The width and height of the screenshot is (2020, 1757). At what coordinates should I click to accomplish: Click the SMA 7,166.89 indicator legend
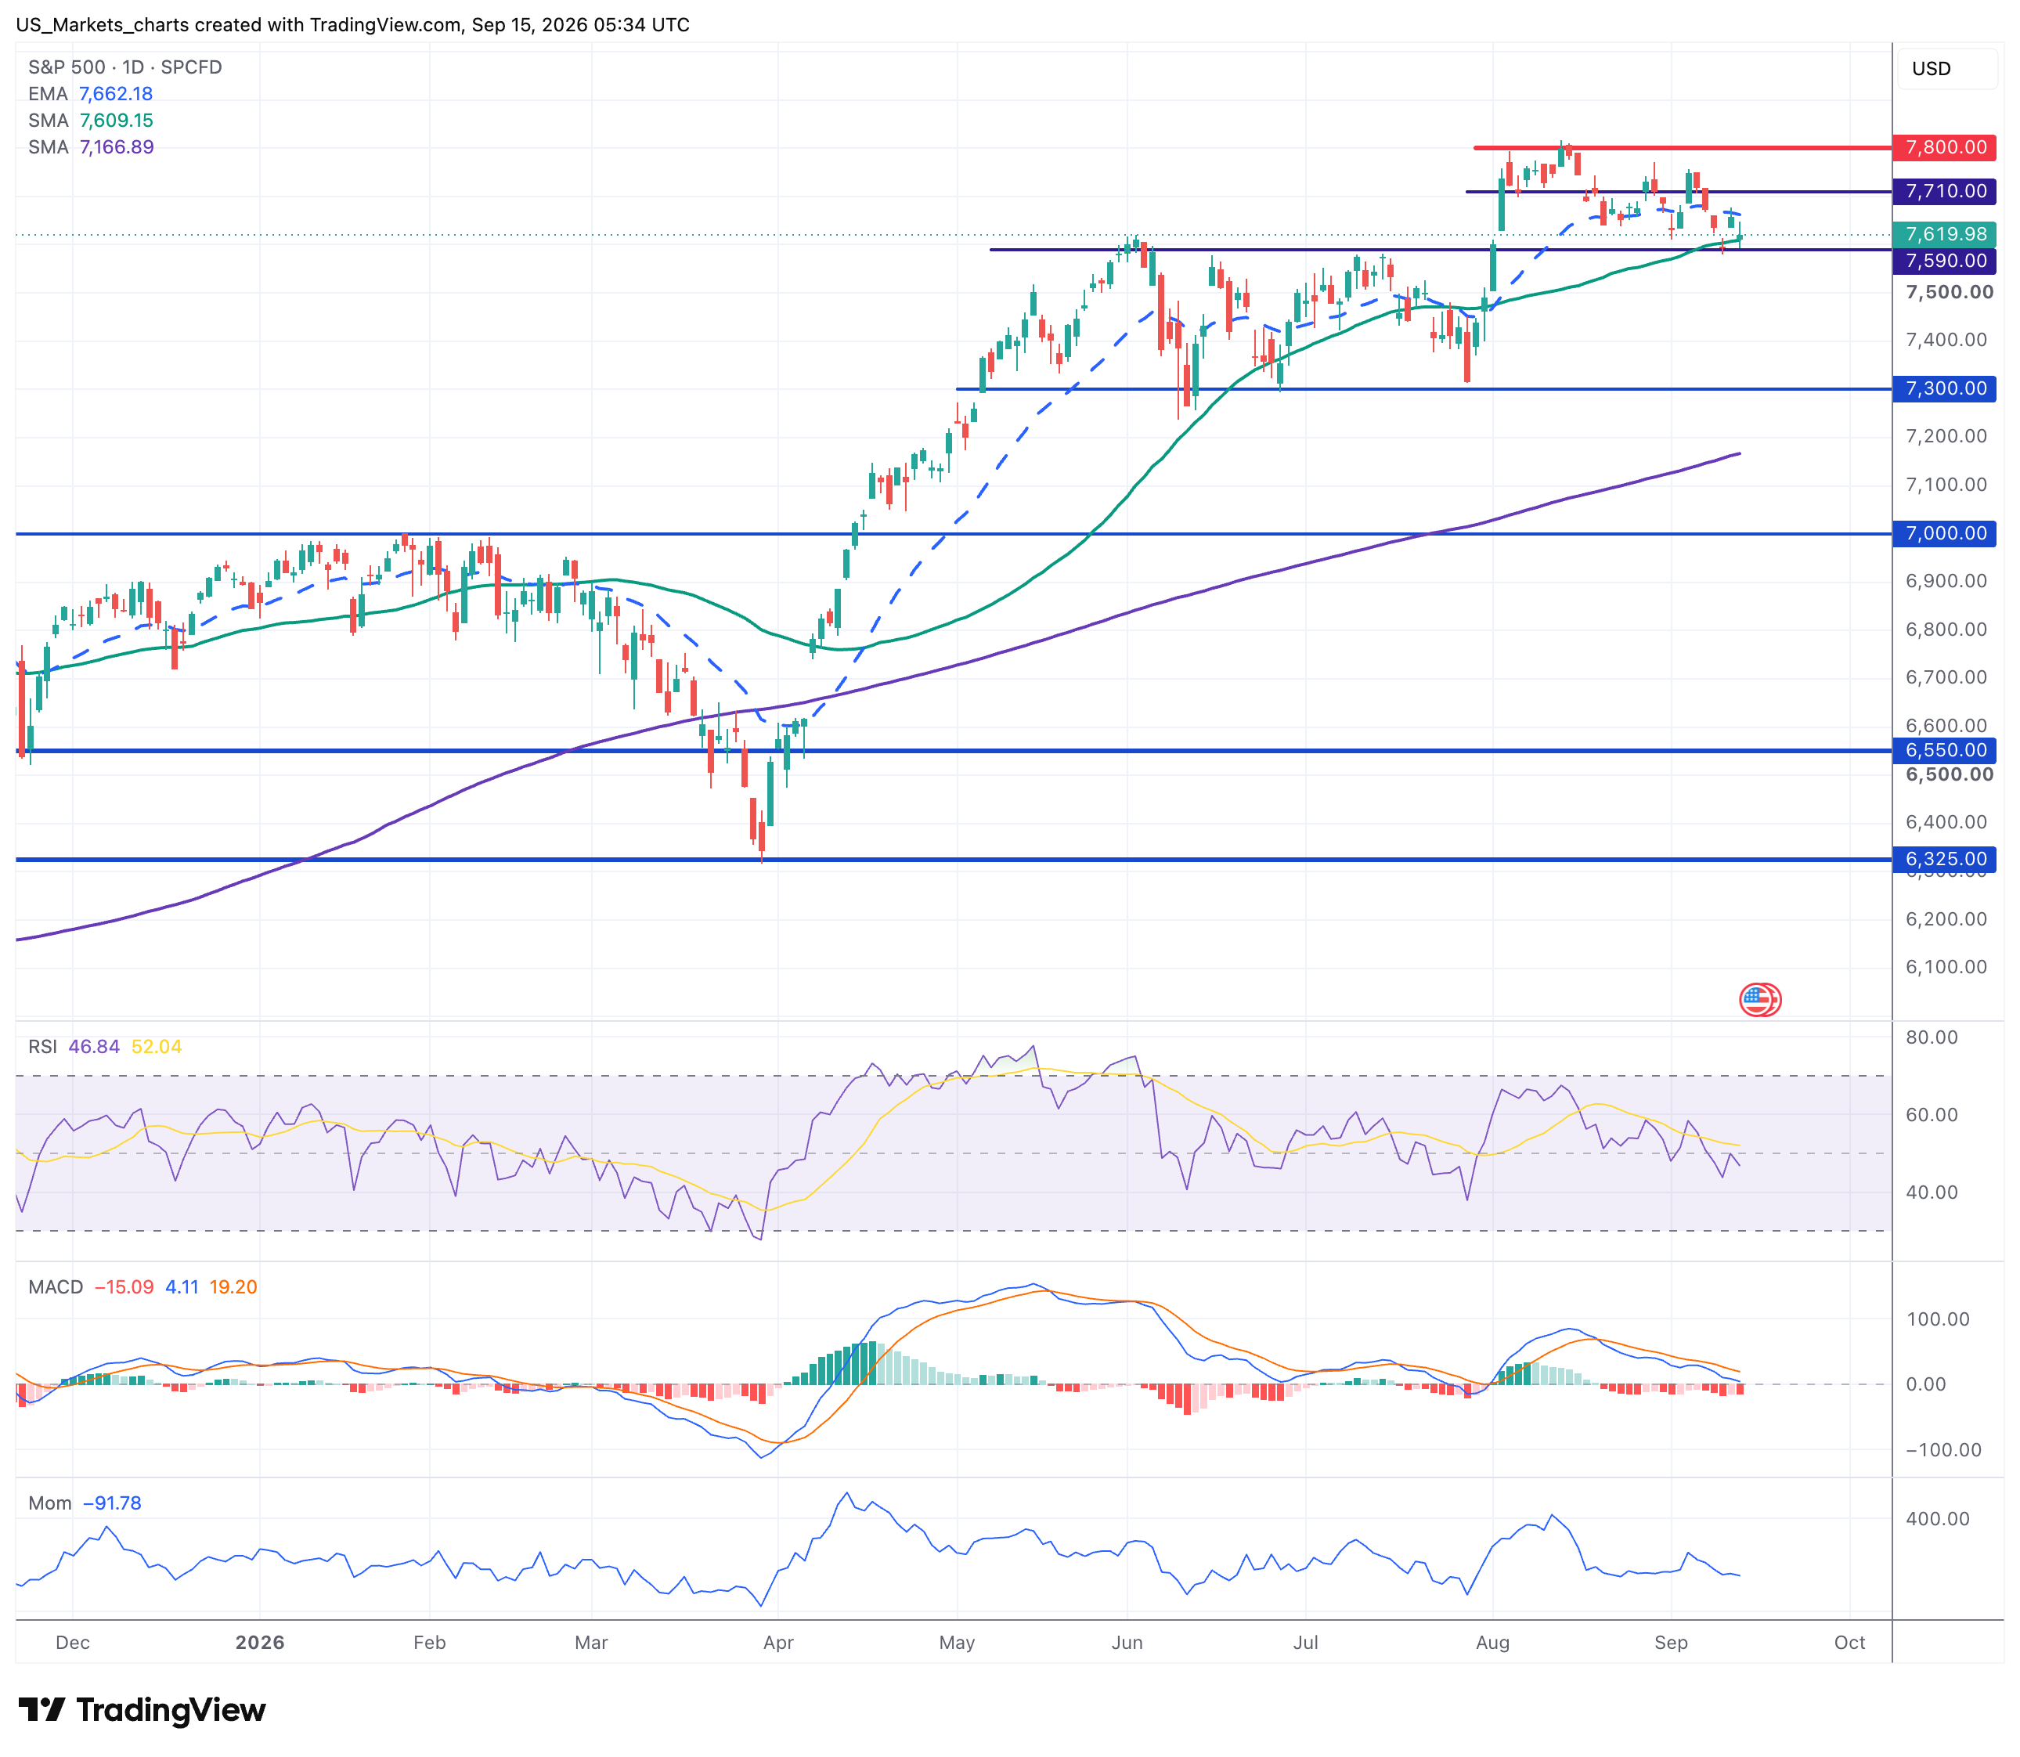90,147
